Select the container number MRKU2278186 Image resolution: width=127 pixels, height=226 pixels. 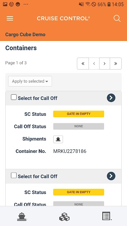pyautogui.click(x=70, y=151)
